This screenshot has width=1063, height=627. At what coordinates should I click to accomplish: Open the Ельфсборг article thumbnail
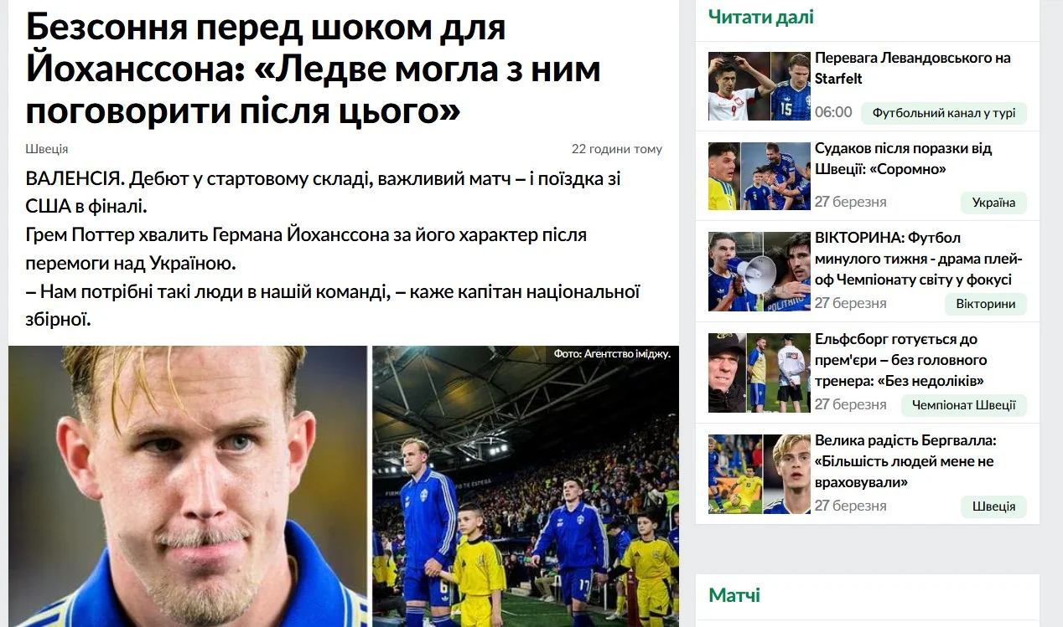[x=760, y=373]
